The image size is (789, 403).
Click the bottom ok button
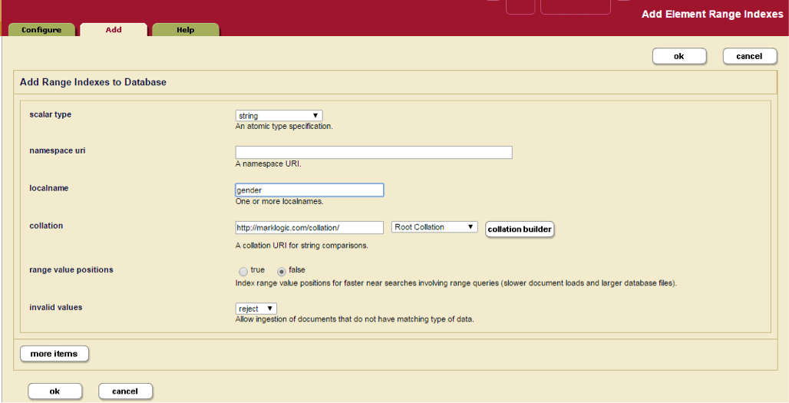[x=54, y=391]
